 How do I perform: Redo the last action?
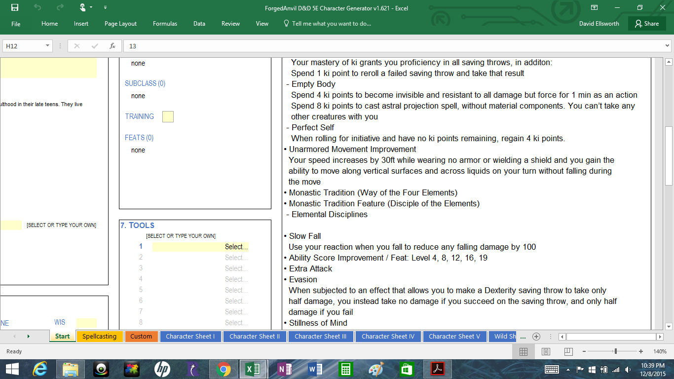60,7
